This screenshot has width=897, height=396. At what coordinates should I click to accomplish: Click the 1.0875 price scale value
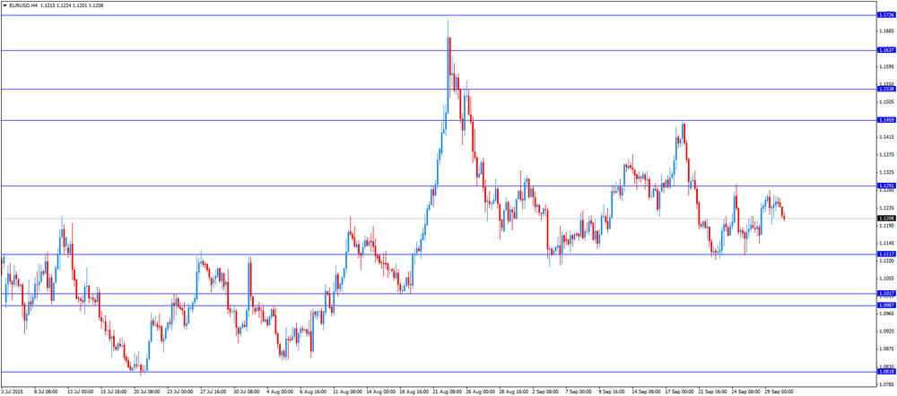point(885,349)
